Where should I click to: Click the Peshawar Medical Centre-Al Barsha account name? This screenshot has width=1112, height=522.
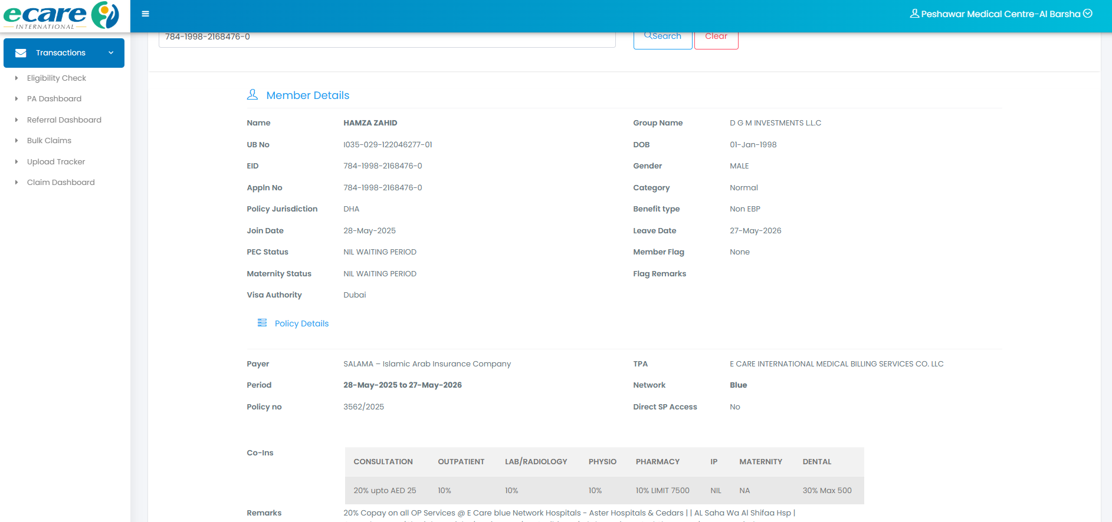tap(1001, 14)
